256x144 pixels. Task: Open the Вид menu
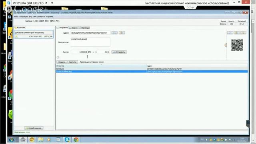point(30,17)
